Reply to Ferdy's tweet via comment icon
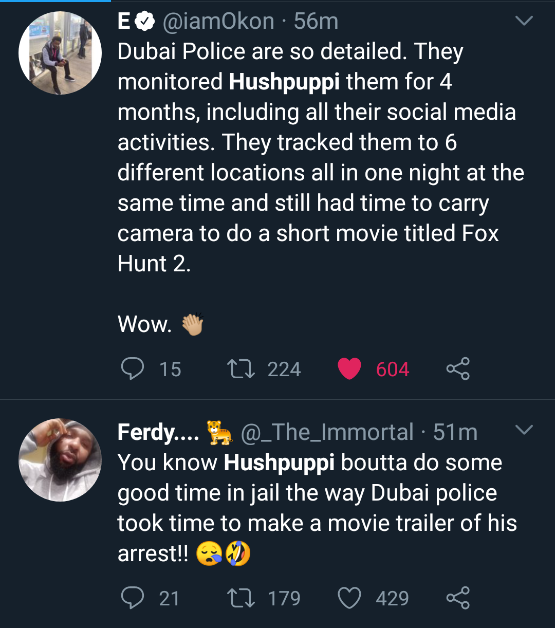Image resolution: width=555 pixels, height=628 pixels. coord(133,598)
